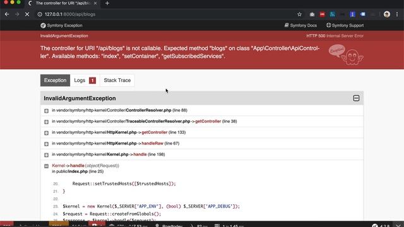
Task: Open the teal extension icon in the toolbar
Action: coord(333,15)
